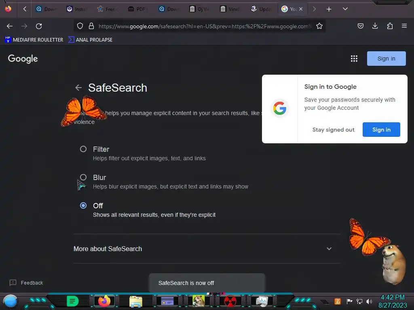Screen dimensions: 414x310
Task: Open MEDIAFIRE ROULETTER bookmark
Action: pyautogui.click(x=34, y=40)
